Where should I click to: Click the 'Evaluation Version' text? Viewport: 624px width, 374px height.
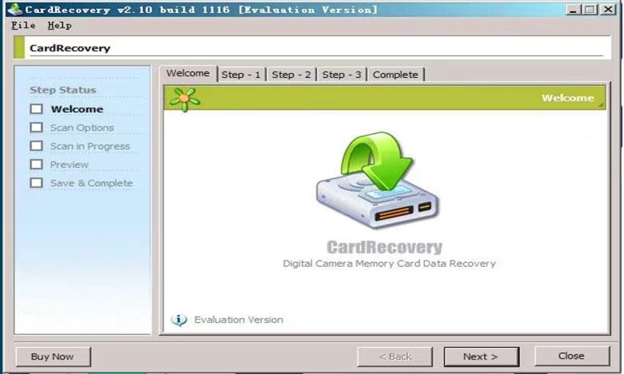pos(239,320)
